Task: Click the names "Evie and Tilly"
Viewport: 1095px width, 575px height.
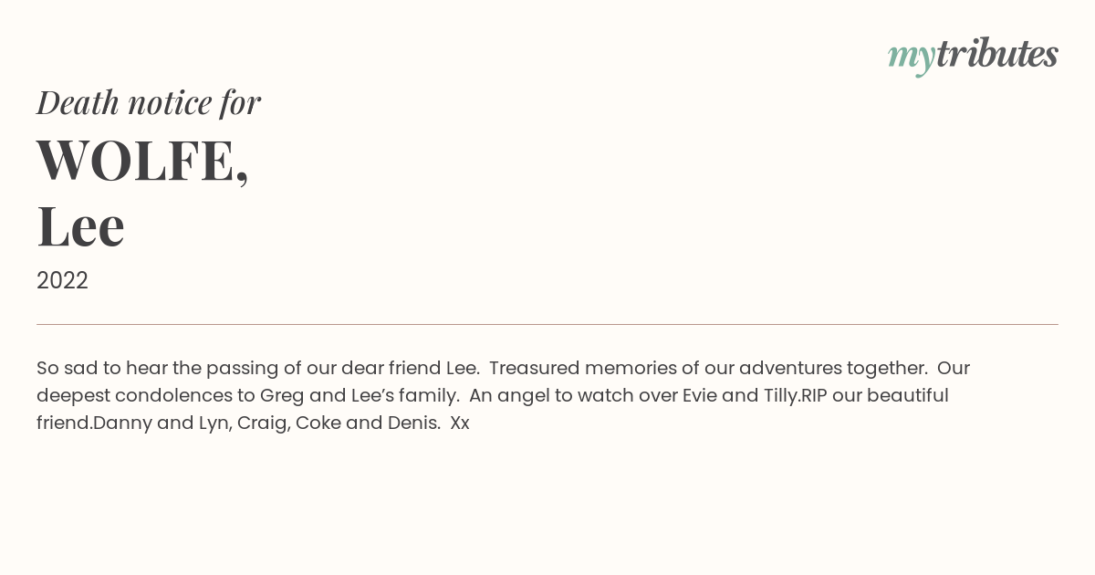Action: tap(740, 395)
